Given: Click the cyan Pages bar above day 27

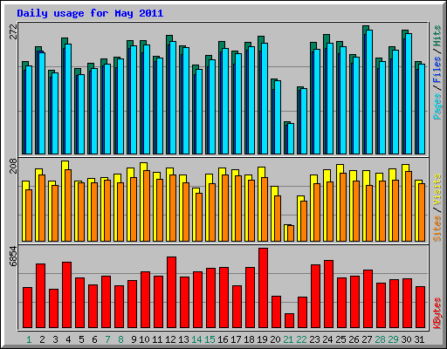Looking at the screenshot, I should [x=369, y=92].
